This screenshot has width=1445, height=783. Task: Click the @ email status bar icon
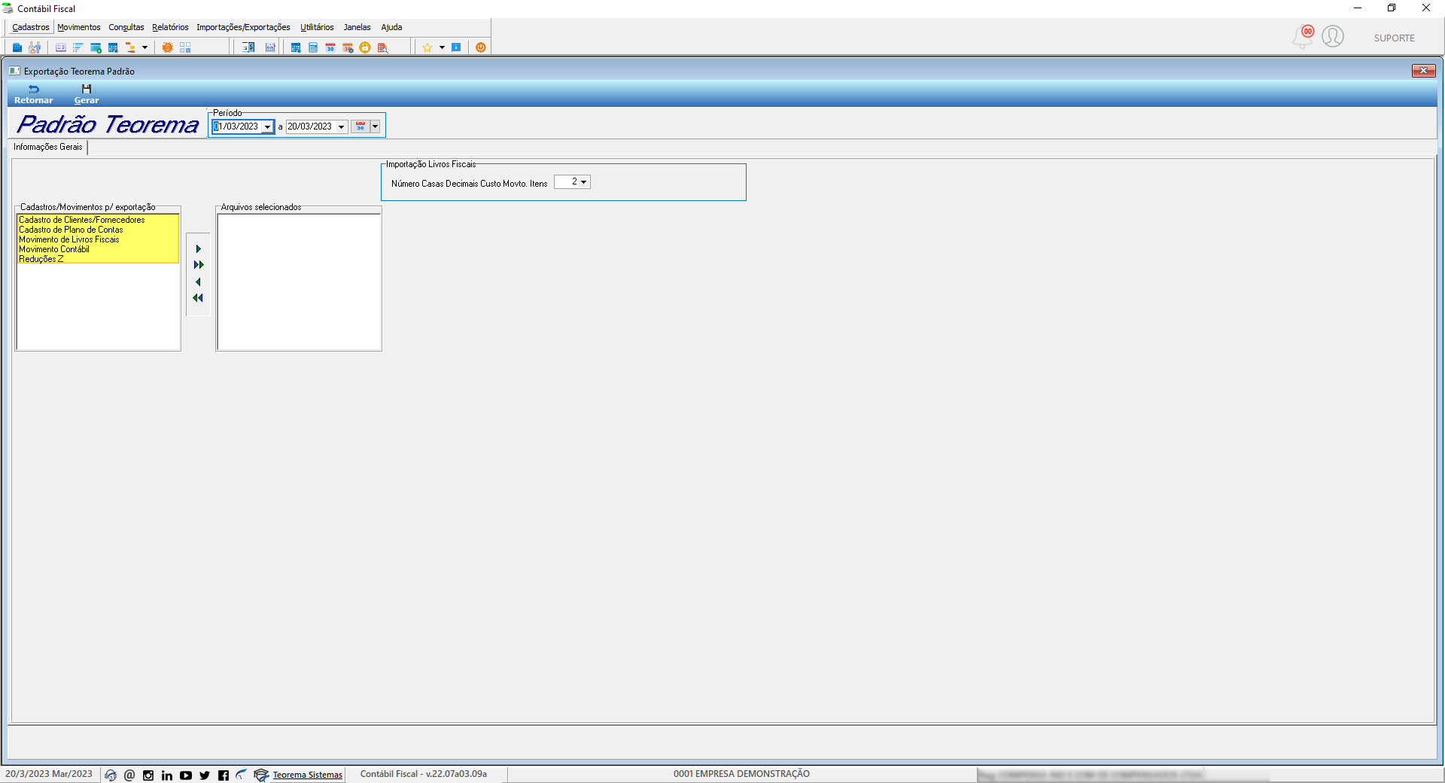point(129,775)
